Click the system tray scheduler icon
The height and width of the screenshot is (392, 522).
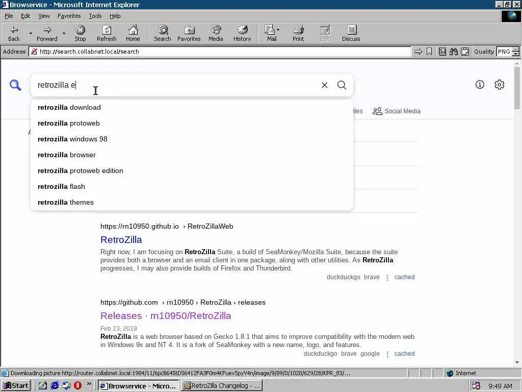tap(476, 386)
